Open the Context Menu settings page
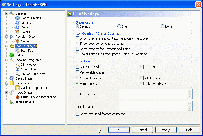Screen dimensions: 203x136 [31, 18]
